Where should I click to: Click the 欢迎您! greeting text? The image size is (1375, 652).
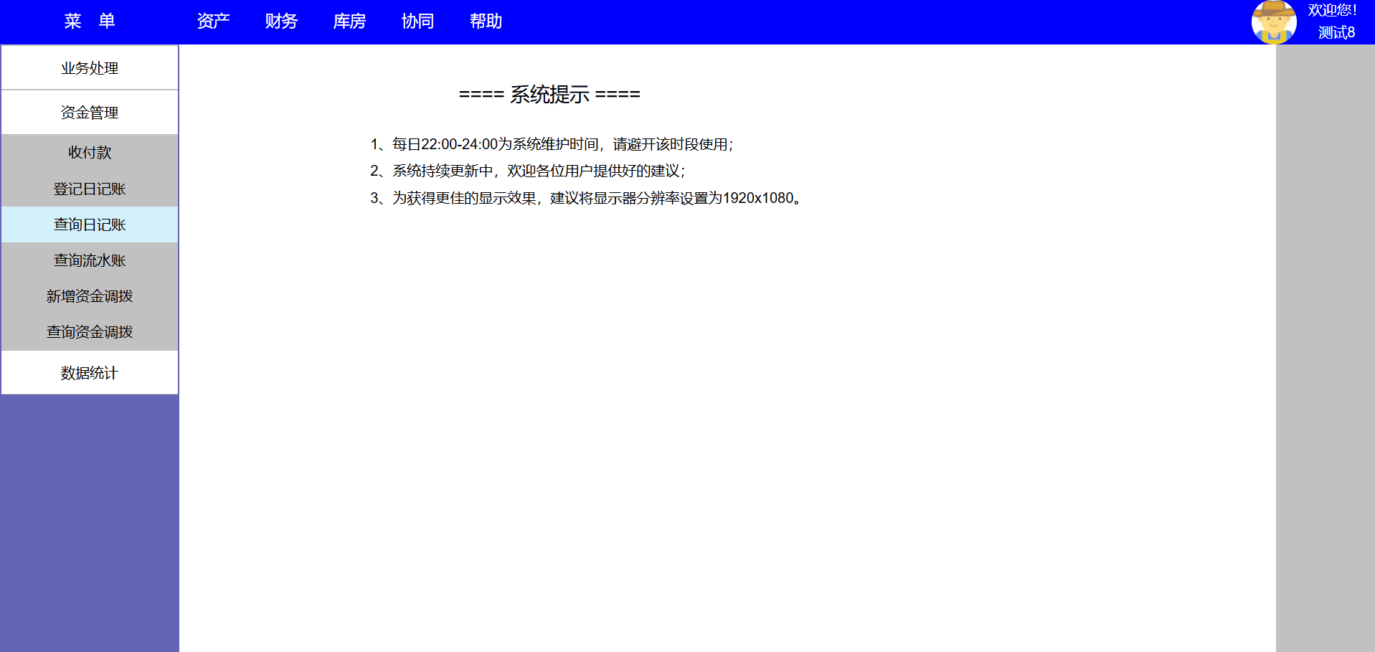[x=1332, y=11]
